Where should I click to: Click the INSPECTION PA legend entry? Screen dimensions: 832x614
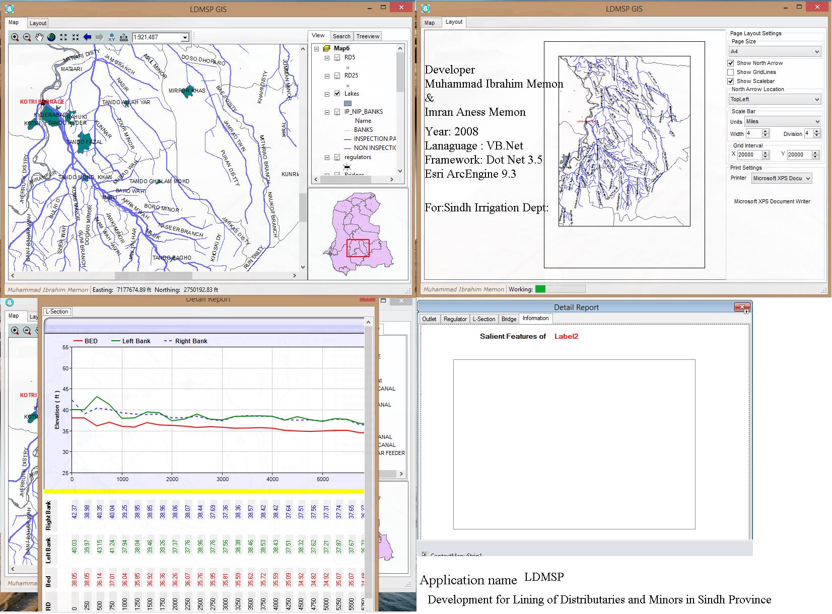point(375,139)
